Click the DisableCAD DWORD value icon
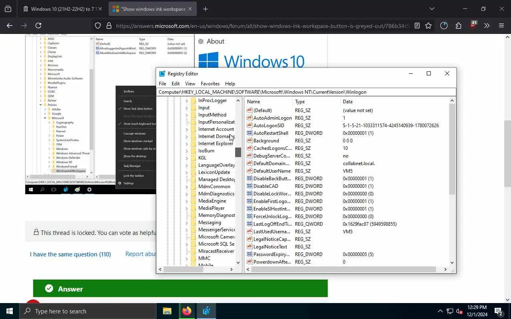The width and height of the screenshot is (511, 319). point(250,186)
